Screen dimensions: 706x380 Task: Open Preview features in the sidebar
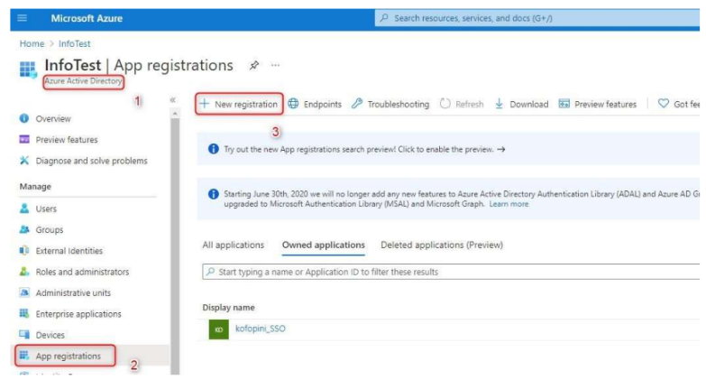(67, 140)
